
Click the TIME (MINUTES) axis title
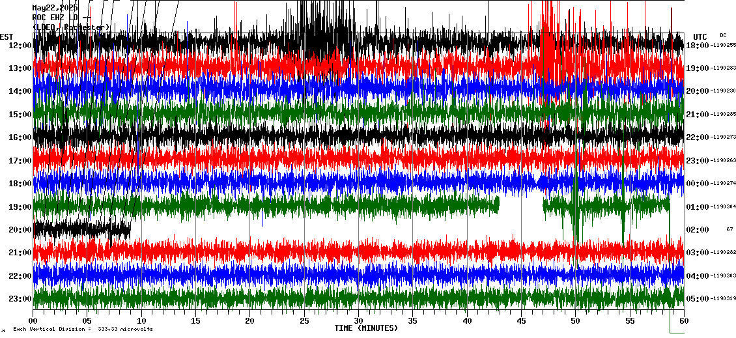(x=366, y=328)
